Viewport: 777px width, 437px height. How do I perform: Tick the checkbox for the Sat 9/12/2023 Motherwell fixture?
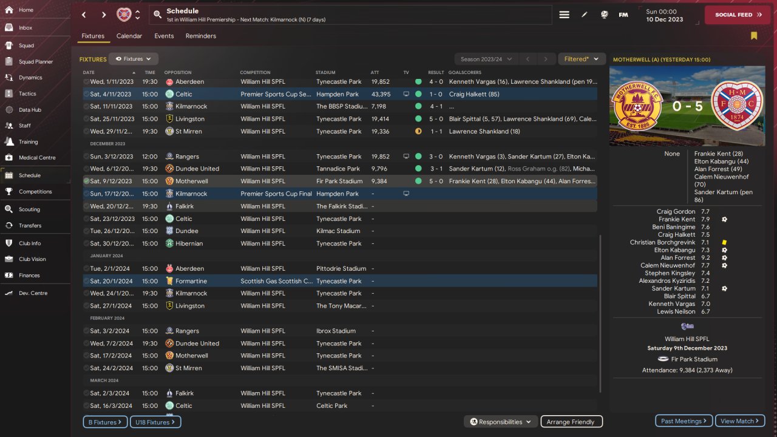tap(86, 181)
